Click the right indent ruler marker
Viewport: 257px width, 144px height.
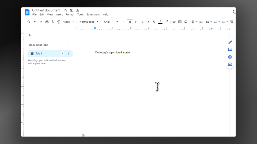[211, 29]
